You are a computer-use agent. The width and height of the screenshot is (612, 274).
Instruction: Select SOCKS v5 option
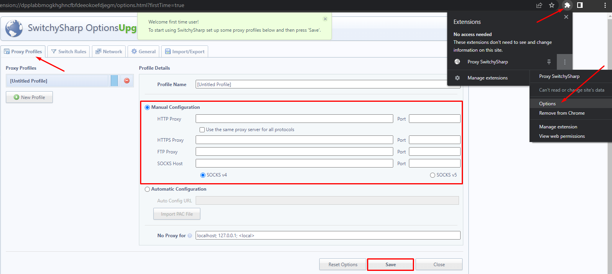click(x=432, y=175)
